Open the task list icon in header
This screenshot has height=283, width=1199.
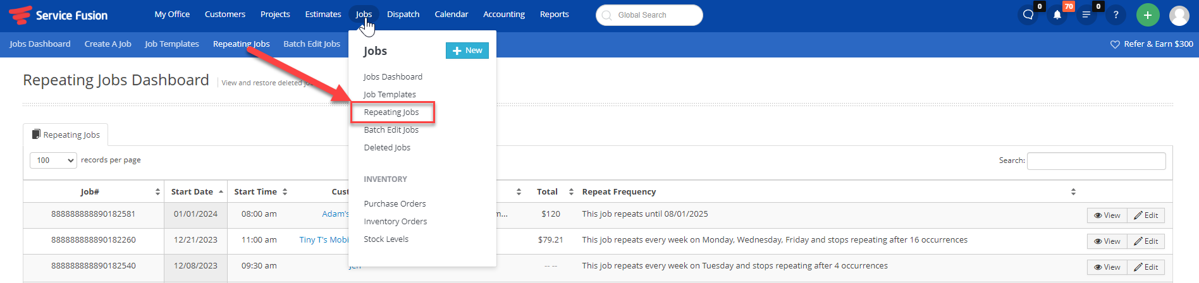[1086, 15]
